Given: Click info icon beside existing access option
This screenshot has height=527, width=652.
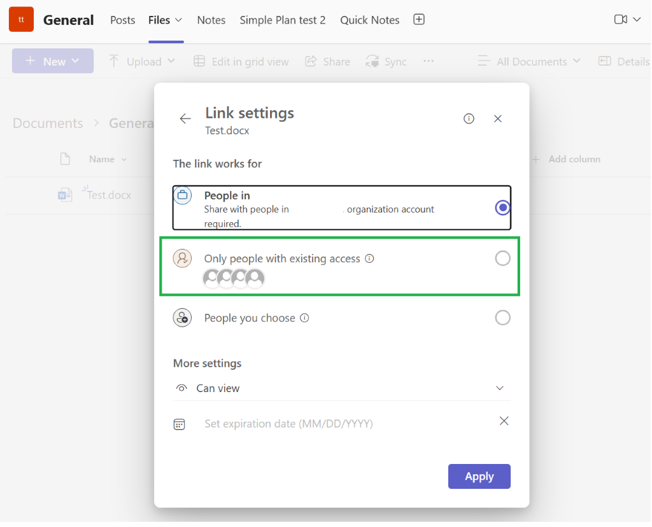Looking at the screenshot, I should pyautogui.click(x=369, y=258).
